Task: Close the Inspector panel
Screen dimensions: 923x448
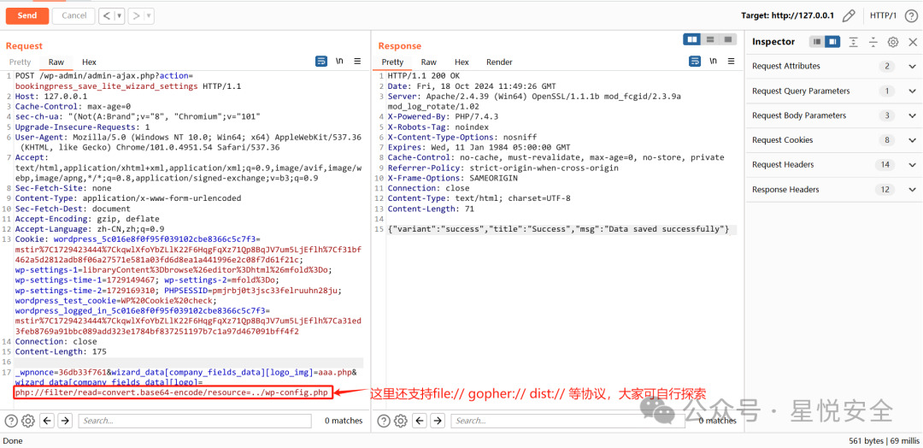Action: pyautogui.click(x=913, y=42)
